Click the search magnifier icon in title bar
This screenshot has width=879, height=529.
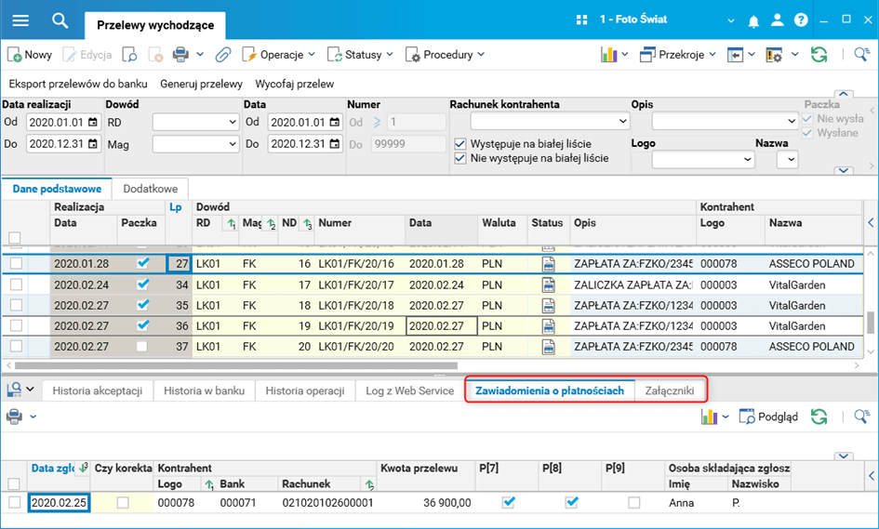60,20
